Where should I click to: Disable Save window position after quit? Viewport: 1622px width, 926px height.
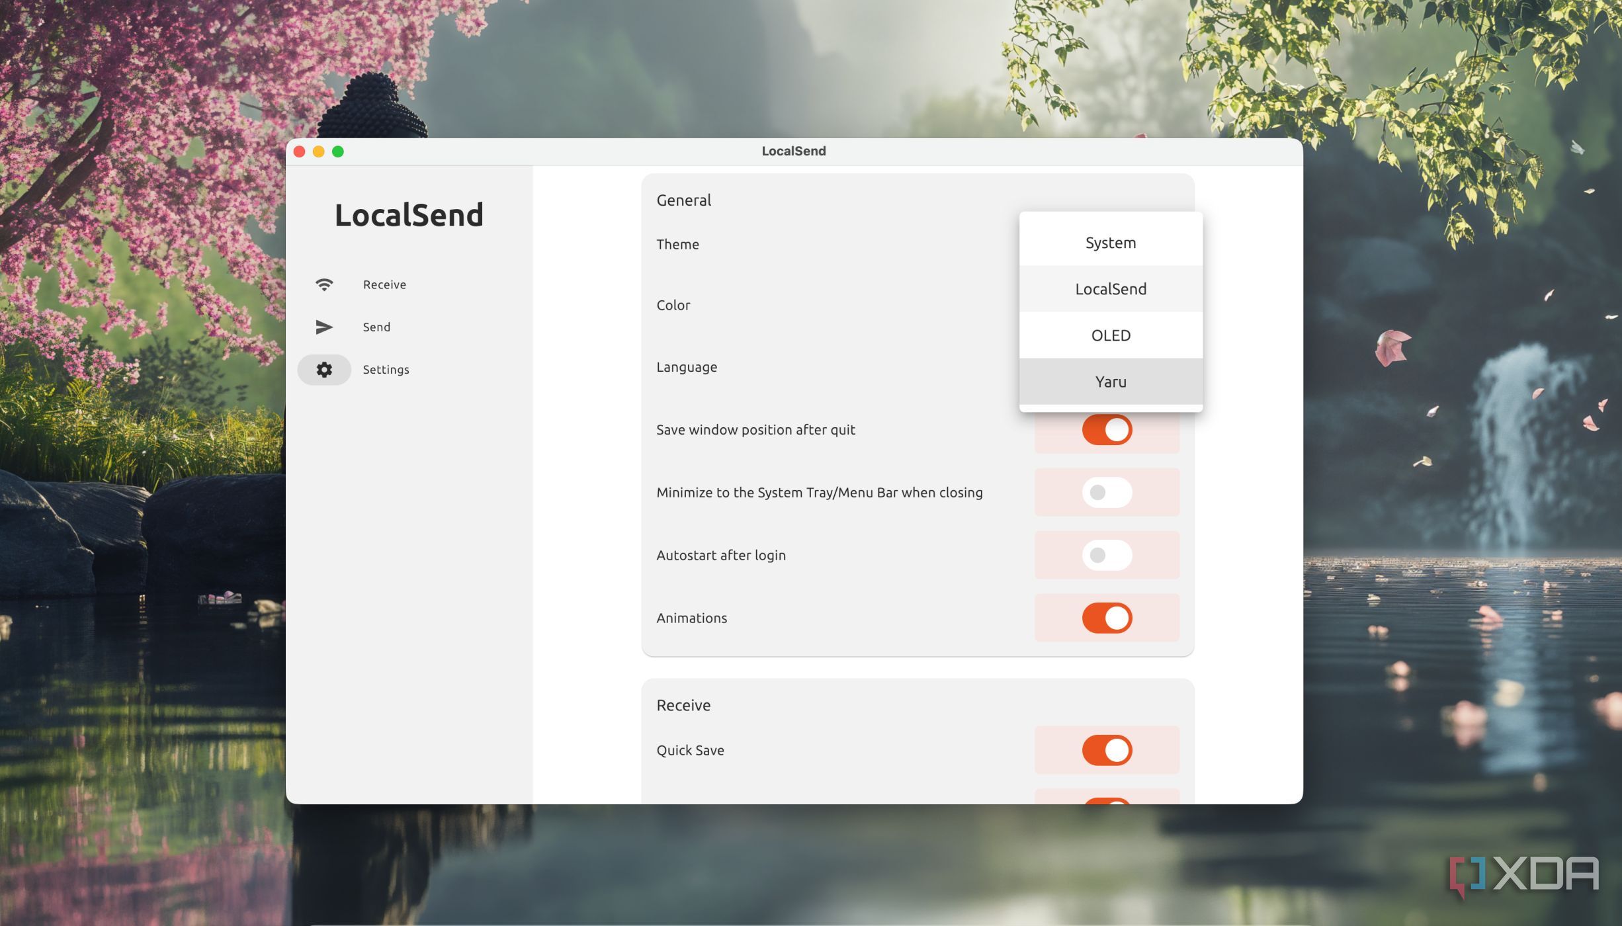tap(1107, 430)
